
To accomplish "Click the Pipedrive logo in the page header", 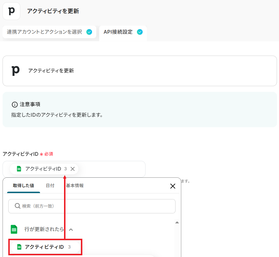I will [x=11, y=11].
